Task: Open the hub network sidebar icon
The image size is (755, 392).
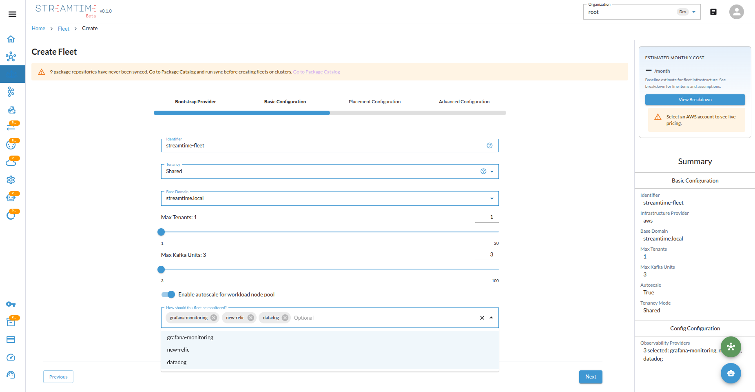Action: tap(11, 57)
